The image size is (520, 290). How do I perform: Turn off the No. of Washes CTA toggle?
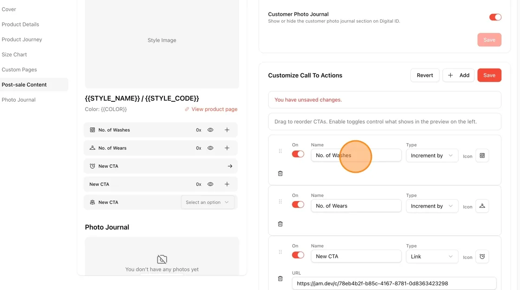298,154
